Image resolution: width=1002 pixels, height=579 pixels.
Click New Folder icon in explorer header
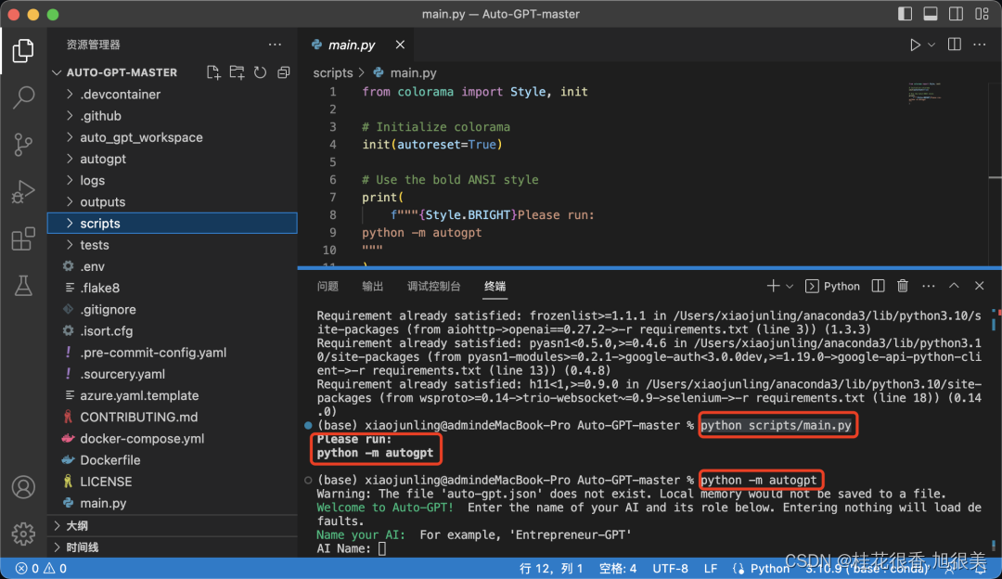point(238,72)
